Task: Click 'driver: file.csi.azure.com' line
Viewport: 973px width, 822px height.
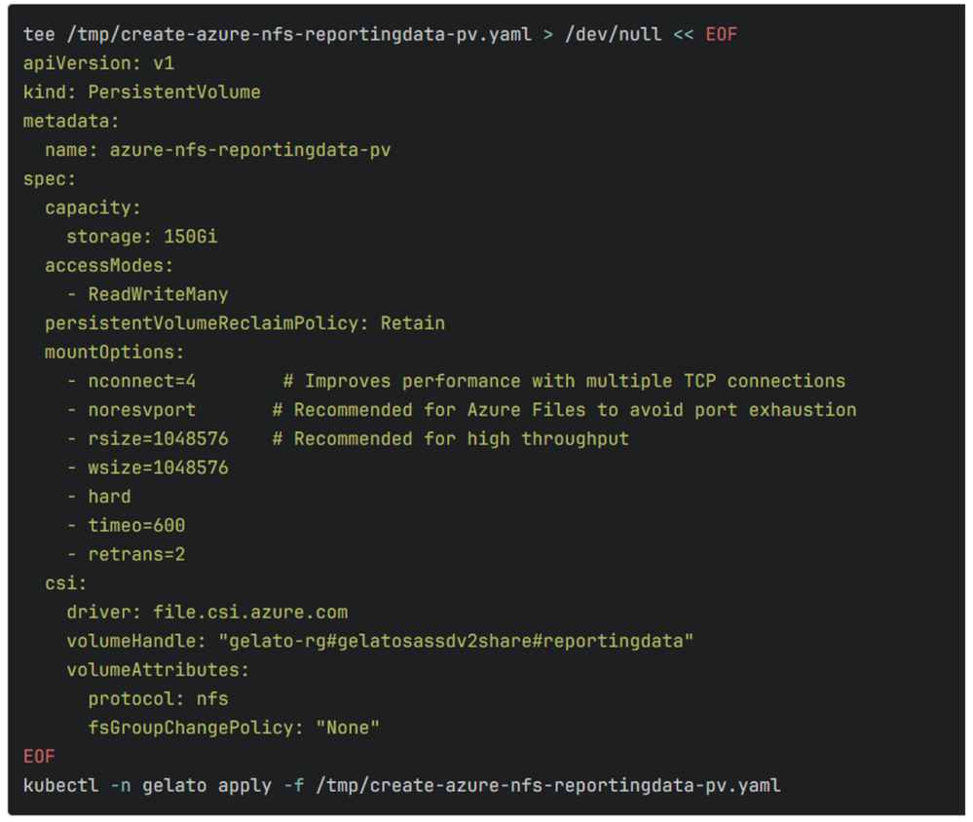Action: click(207, 613)
